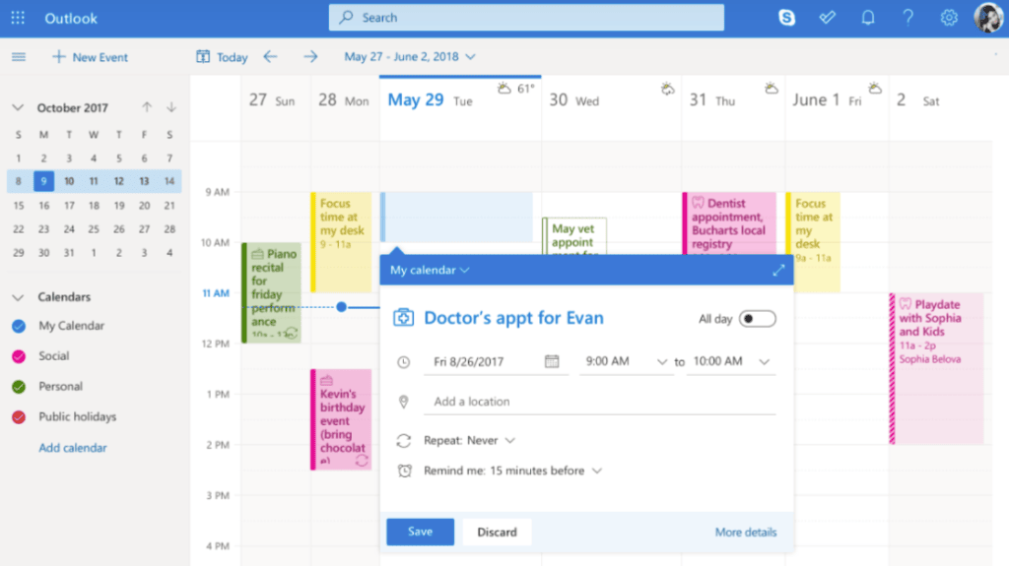Go to the previous week
Viewport: 1009px width, 566px height.
pos(270,57)
